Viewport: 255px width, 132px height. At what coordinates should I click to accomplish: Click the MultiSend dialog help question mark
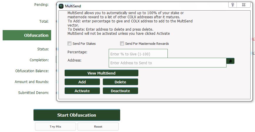click(233, 5)
